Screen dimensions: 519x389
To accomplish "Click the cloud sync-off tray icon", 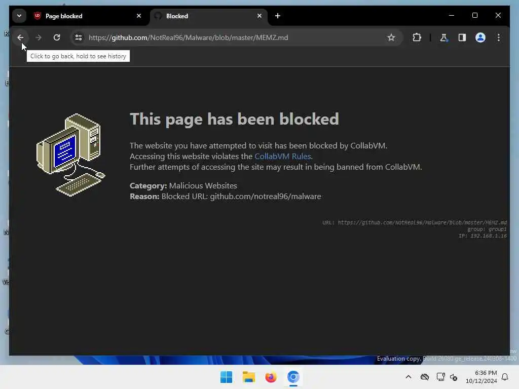I will point(425,377).
